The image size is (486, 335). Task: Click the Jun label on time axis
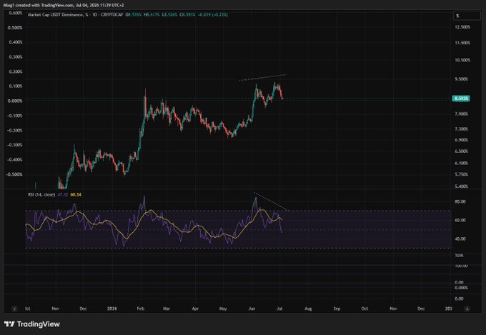(x=252, y=309)
